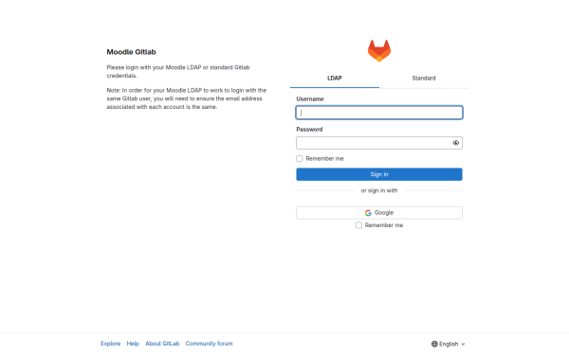
Task: Open the Explore footer link
Action: (111, 344)
